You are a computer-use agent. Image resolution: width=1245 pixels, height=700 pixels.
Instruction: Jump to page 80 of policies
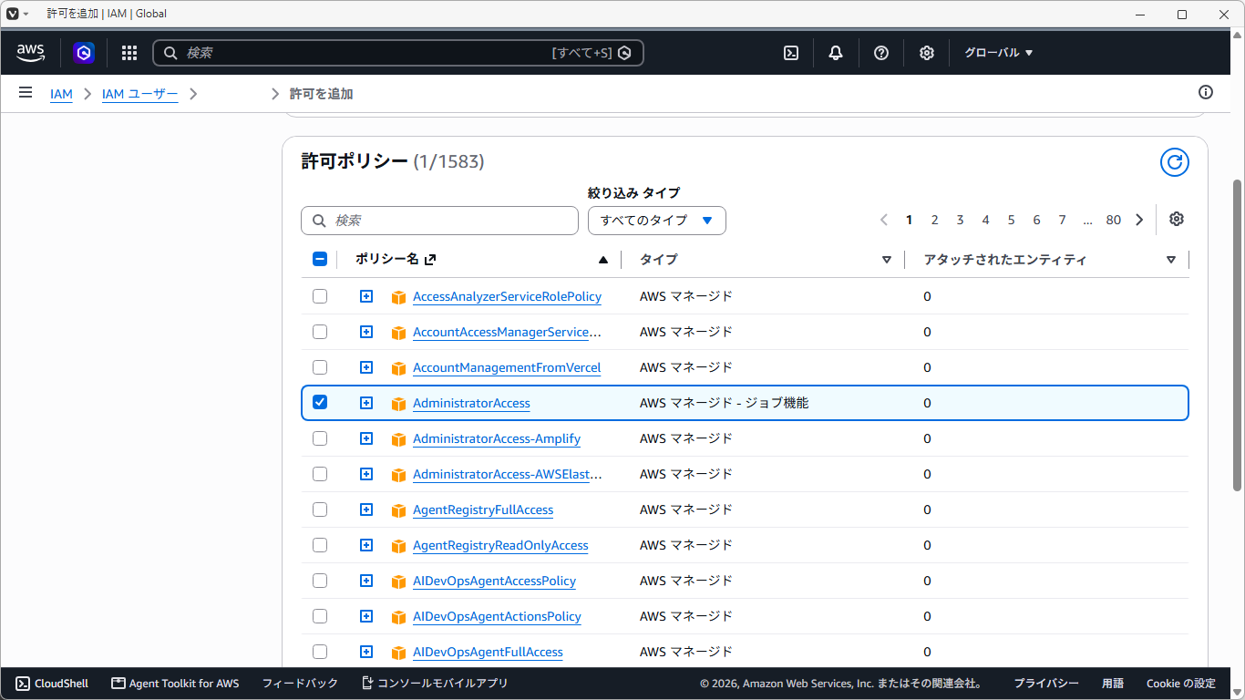coord(1113,220)
